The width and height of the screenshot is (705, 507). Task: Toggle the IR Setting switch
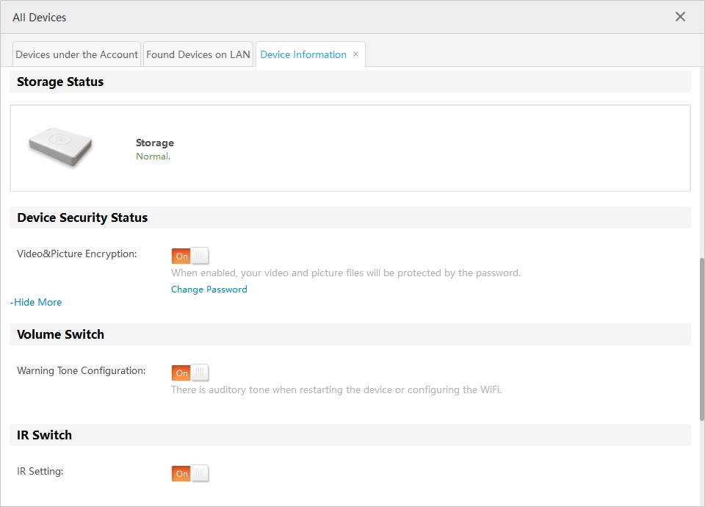(x=190, y=474)
